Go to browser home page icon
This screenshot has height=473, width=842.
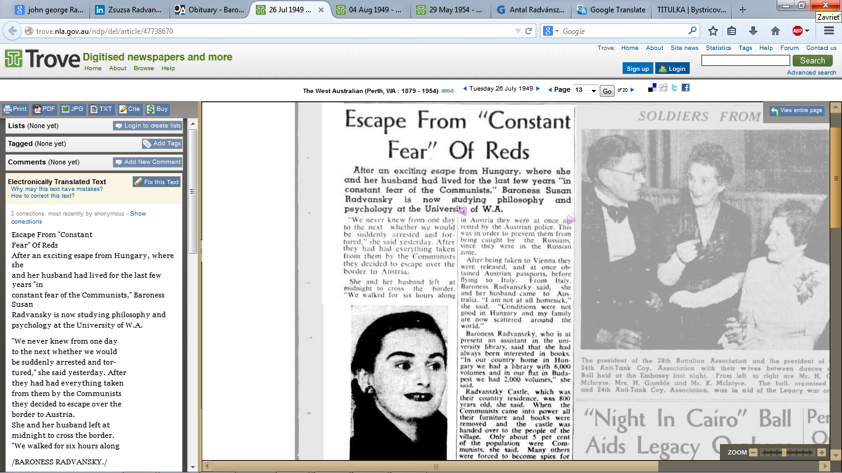coord(775,31)
